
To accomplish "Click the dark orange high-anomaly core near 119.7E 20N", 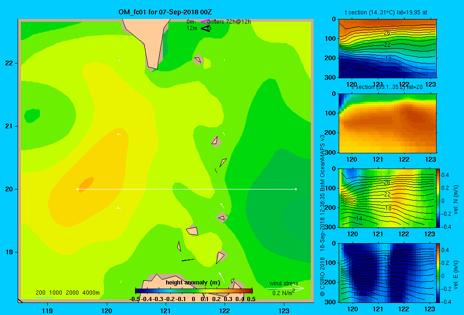I will click(86, 184).
